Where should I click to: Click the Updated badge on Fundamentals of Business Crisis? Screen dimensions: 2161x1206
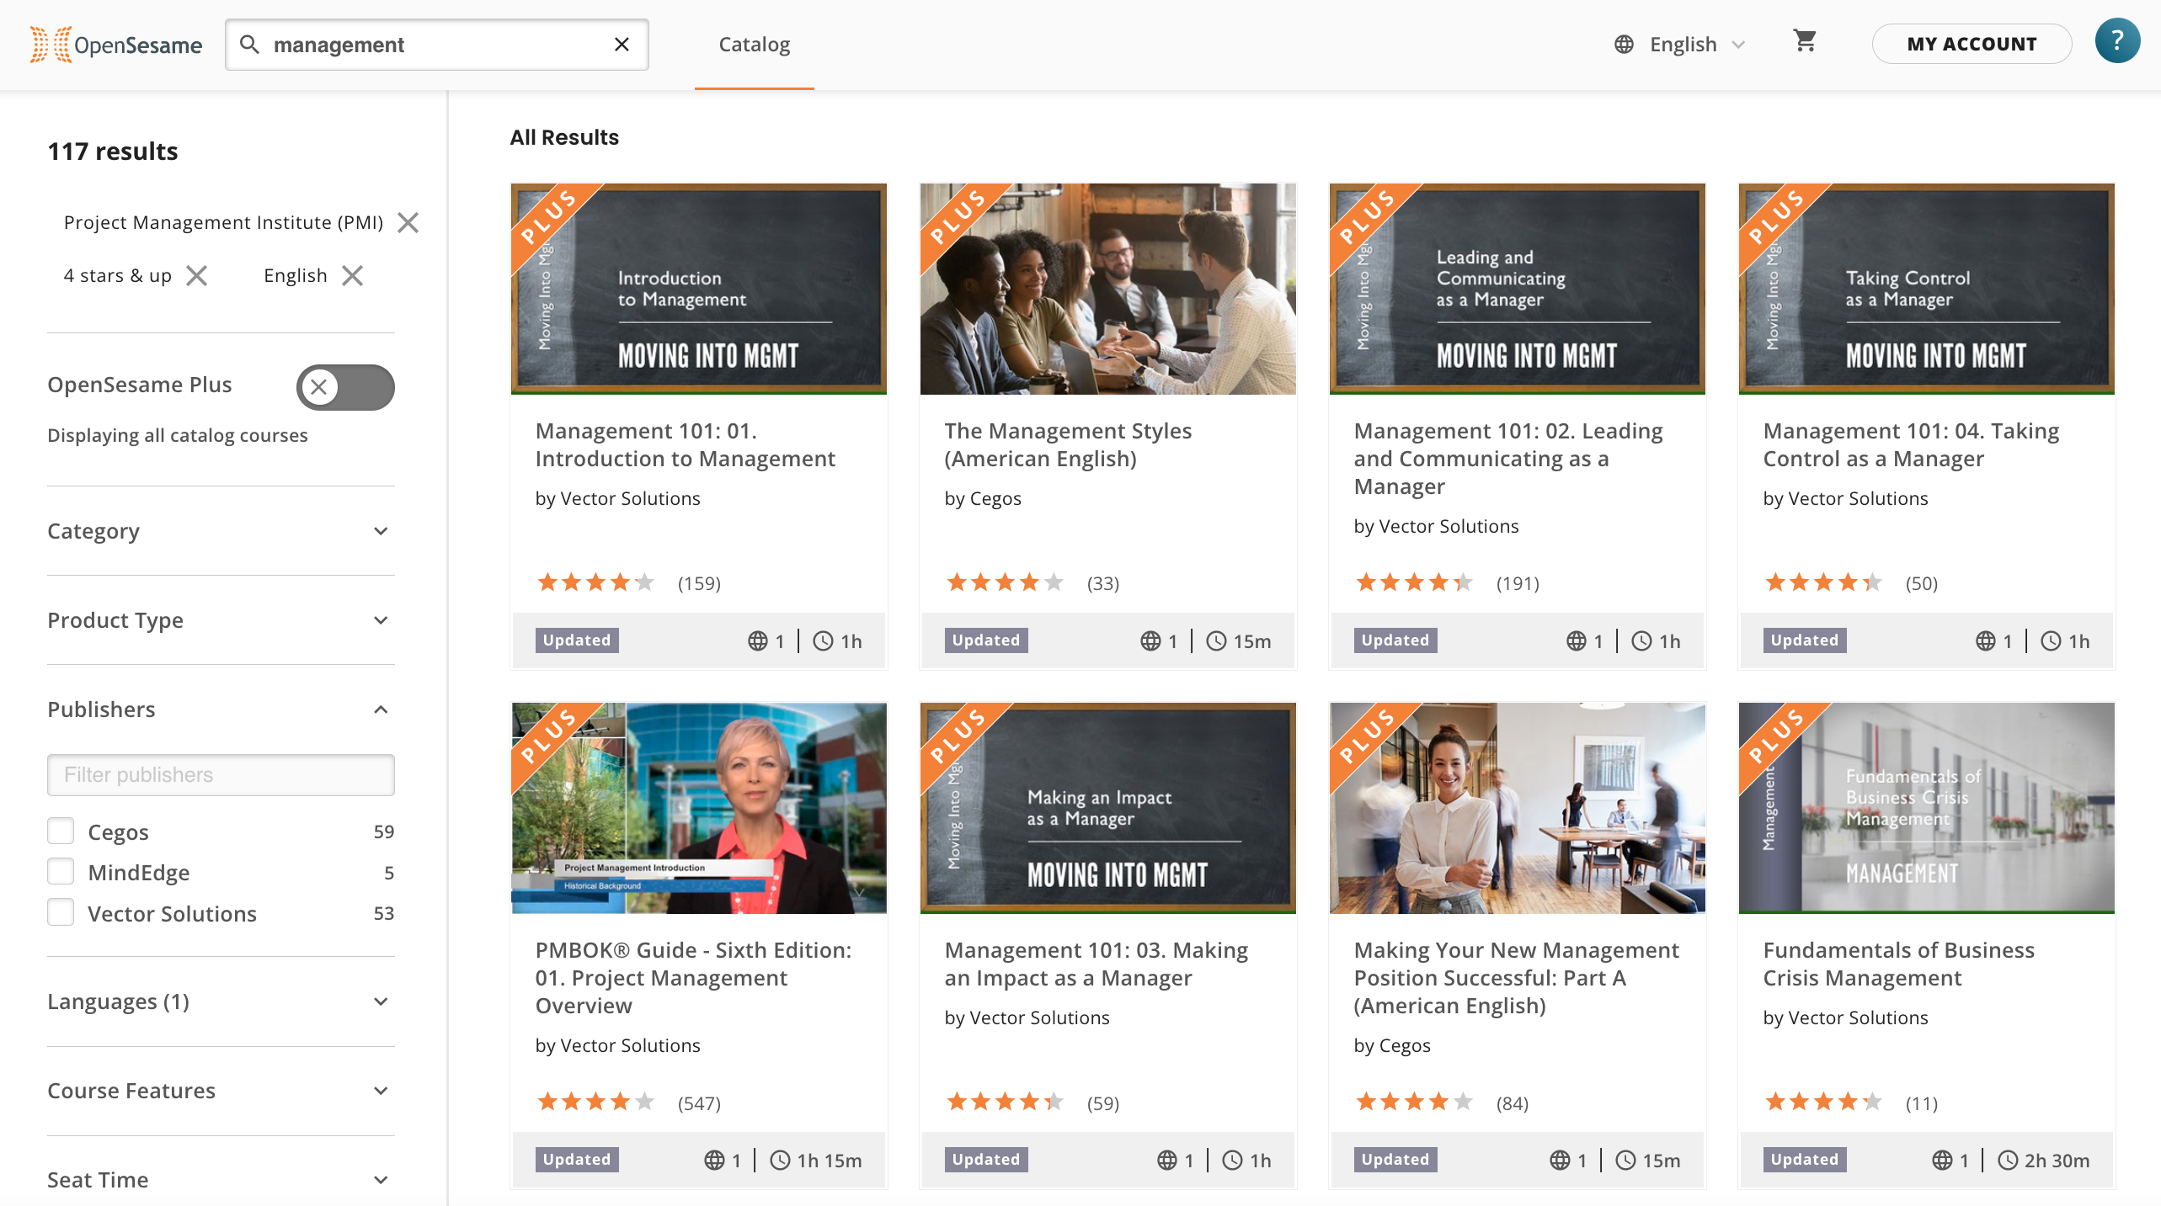(x=1805, y=1160)
